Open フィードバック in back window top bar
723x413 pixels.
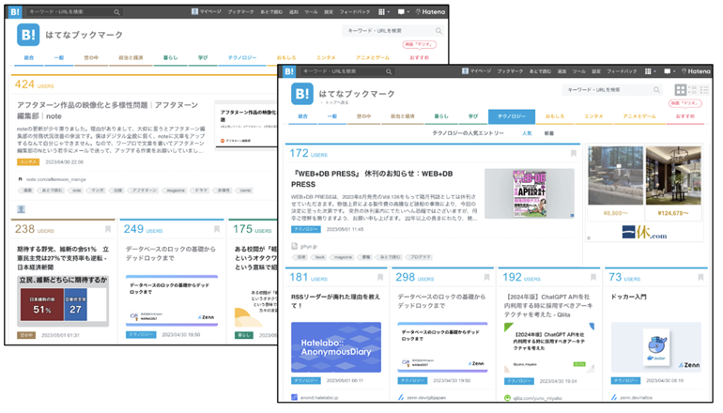355,12
